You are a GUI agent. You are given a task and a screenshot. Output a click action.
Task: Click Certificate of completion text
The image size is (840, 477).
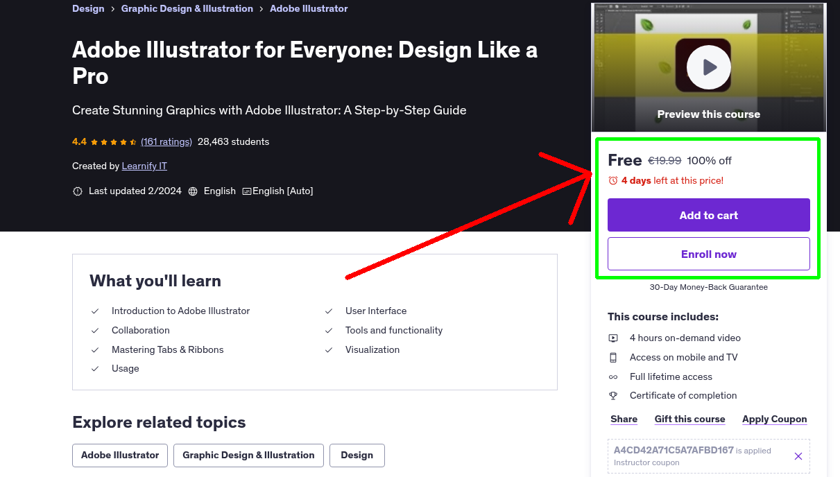683,396
